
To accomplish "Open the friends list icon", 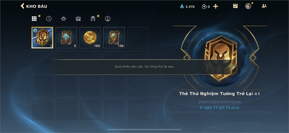I will click(x=264, y=6).
